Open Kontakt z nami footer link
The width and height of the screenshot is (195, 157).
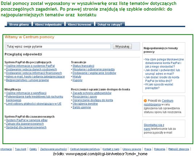click(x=111, y=149)
